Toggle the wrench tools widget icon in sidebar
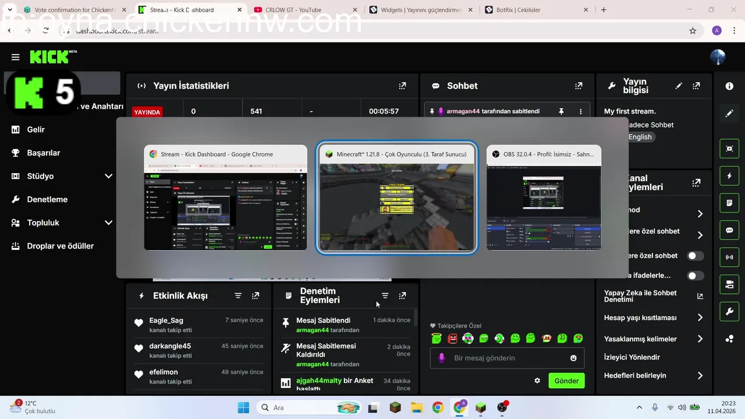 point(729,312)
